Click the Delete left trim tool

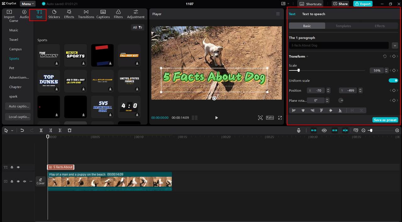click(51, 130)
